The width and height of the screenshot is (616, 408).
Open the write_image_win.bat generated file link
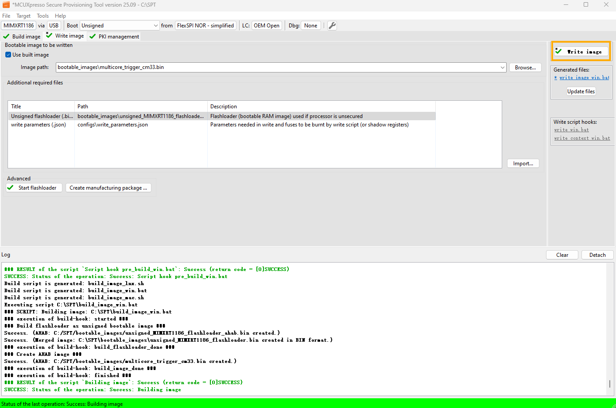[584, 78]
